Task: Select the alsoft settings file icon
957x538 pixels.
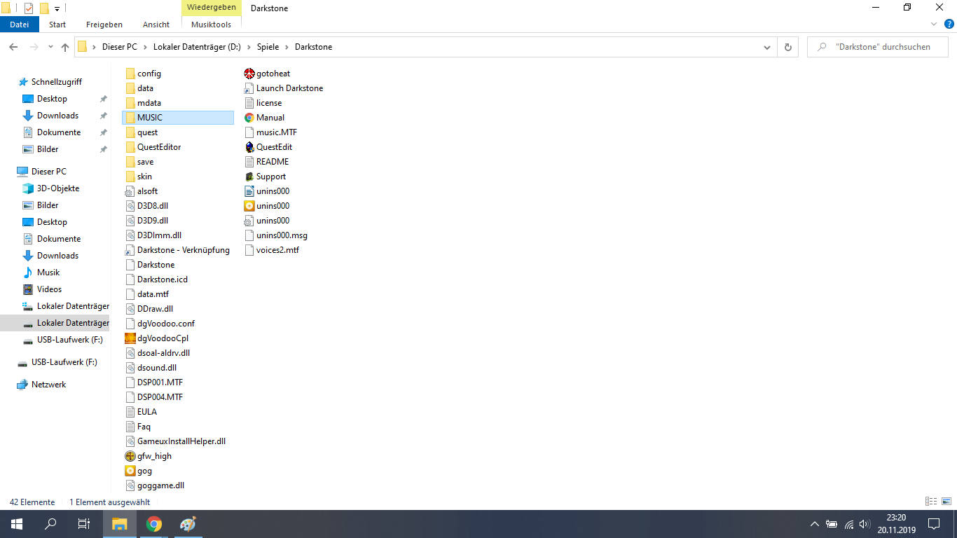Action: point(130,191)
